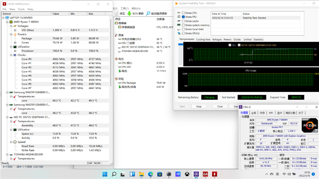This screenshot has height=179, width=319.
Task: Click the report page icon in toolbar
Action: pos(116,14)
